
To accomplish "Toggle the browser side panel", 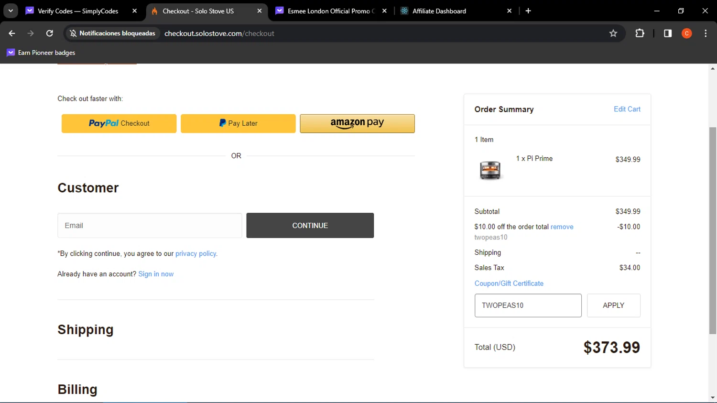I will pyautogui.click(x=668, y=33).
